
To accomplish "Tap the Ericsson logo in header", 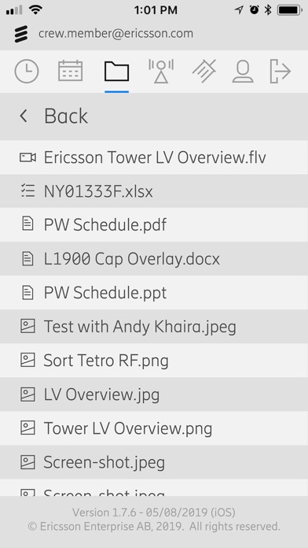I will (x=21, y=35).
